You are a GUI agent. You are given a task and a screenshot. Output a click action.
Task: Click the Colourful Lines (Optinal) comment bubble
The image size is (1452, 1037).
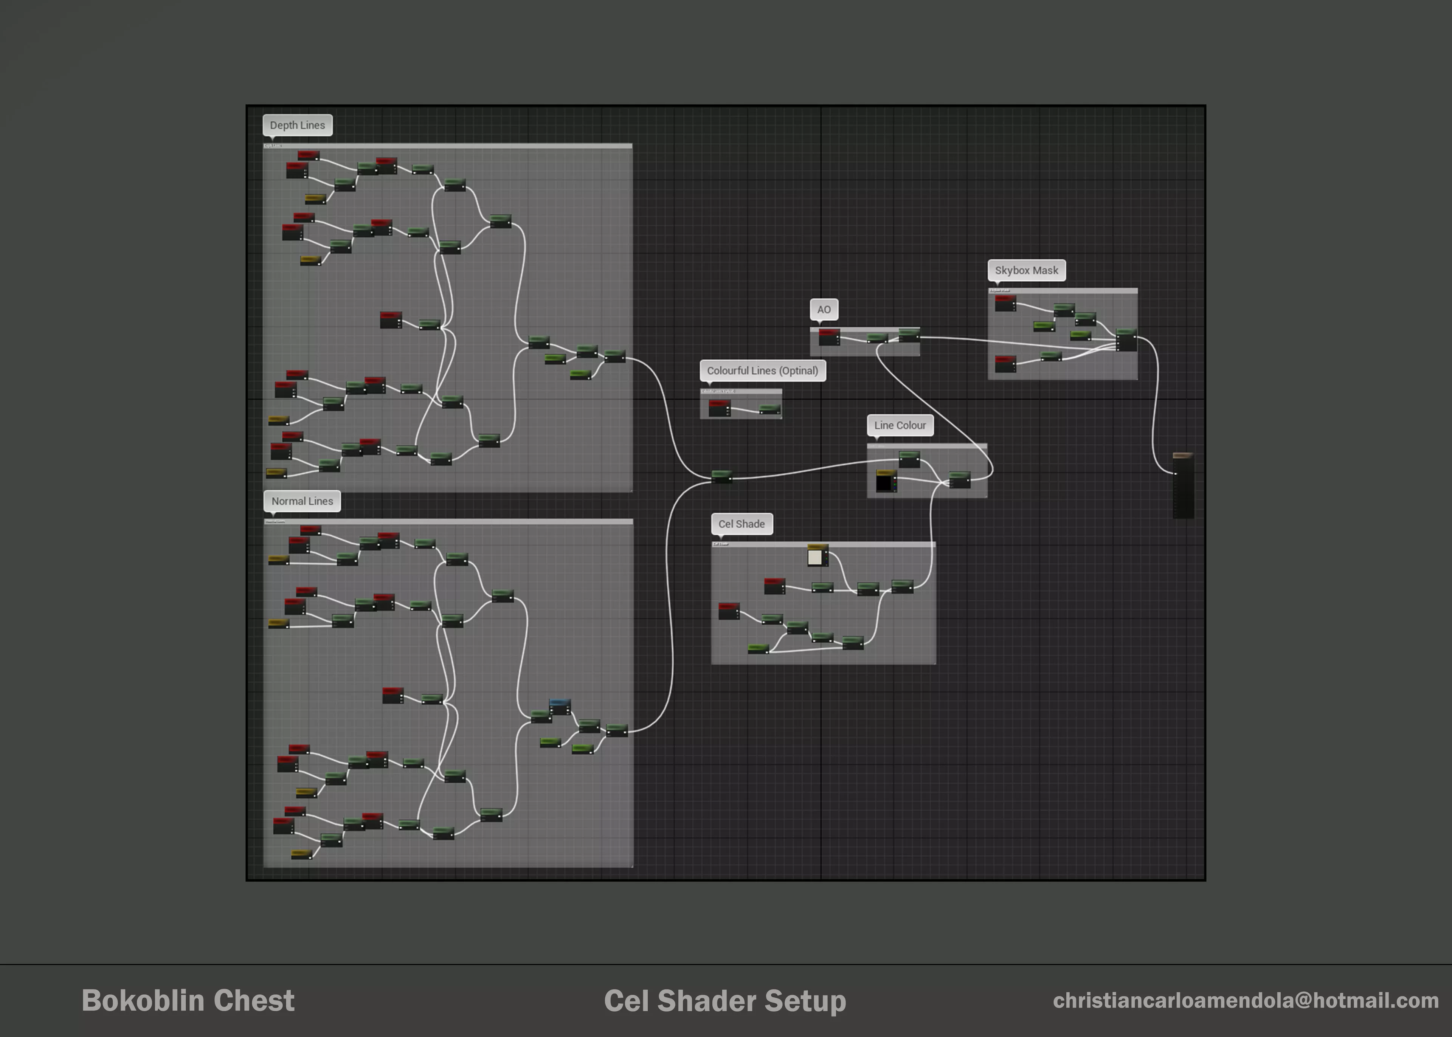762,371
